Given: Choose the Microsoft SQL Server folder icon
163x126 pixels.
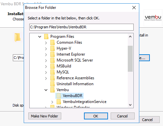Looking at the screenshot, I should point(52,60).
